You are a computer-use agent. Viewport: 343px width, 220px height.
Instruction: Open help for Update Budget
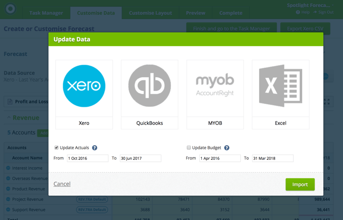pyautogui.click(x=227, y=148)
